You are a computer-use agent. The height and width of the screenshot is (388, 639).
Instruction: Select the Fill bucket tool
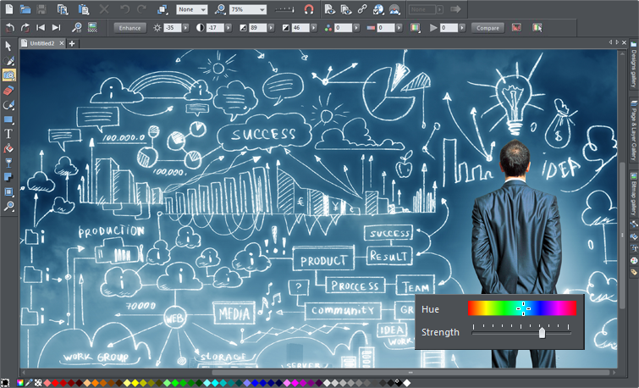coord(8,148)
